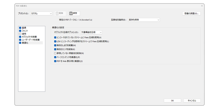The height and width of the screenshot is (109, 219).
Task: Uncheck ページコンテンツを最適化 option
Action: point(55,57)
